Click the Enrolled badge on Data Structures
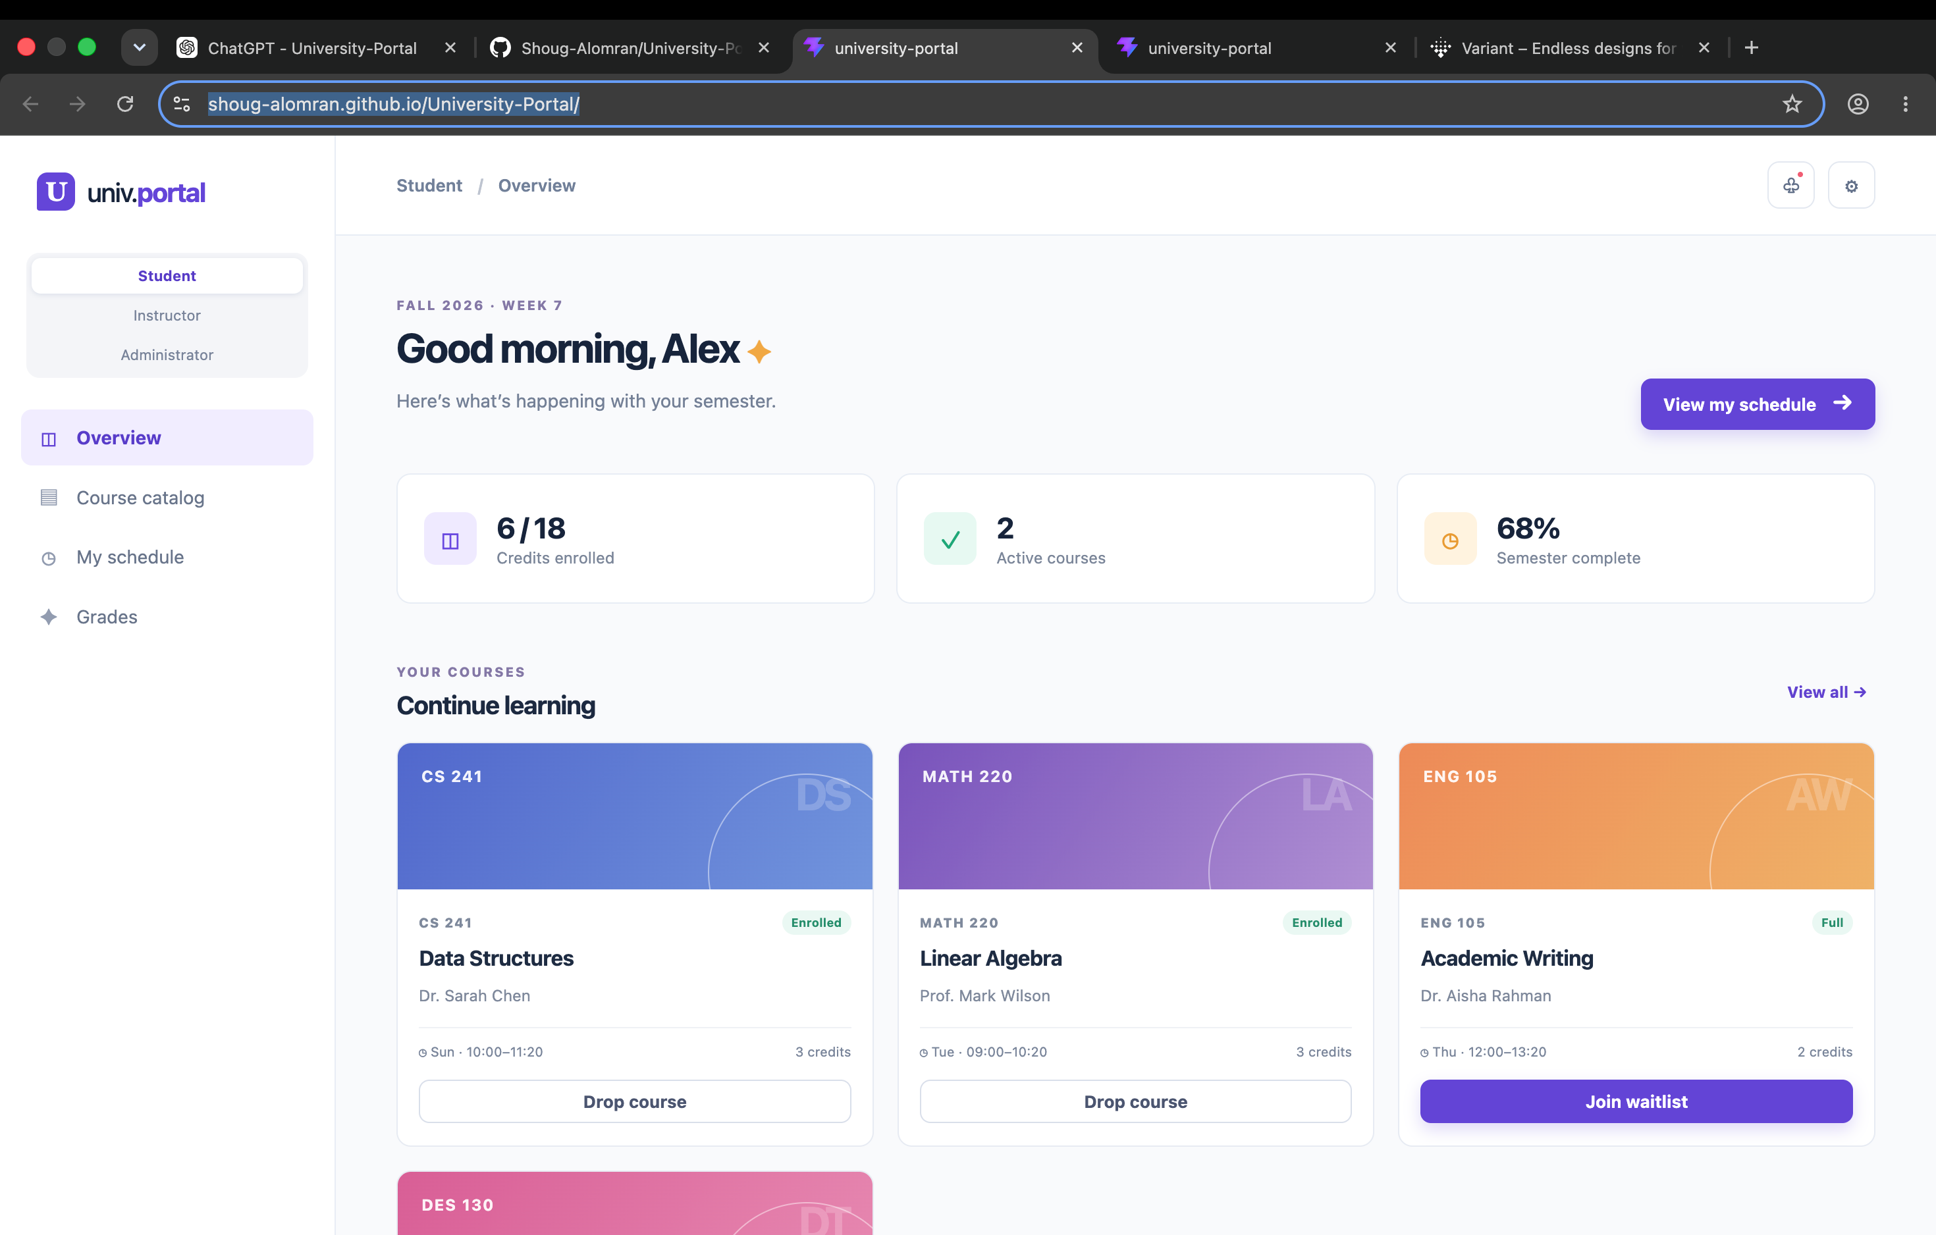 click(x=816, y=922)
